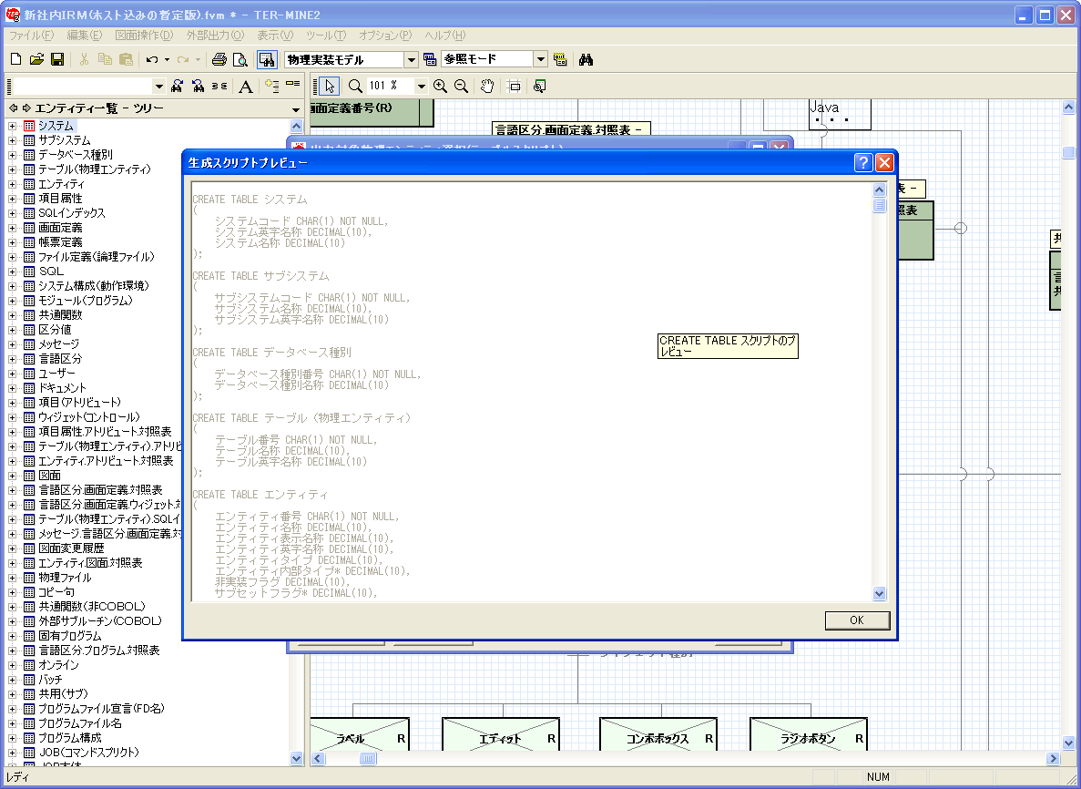Click the script preview scroll down arrow
The image size is (1081, 789).
879,593
